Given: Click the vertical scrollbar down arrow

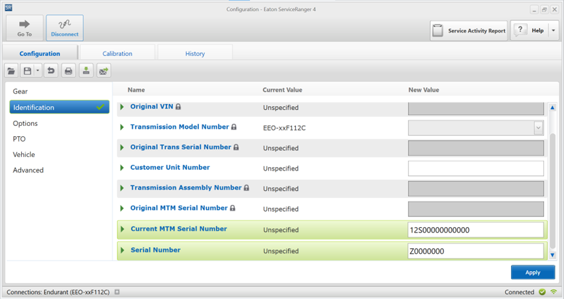Looking at the screenshot, I should click(x=553, y=256).
